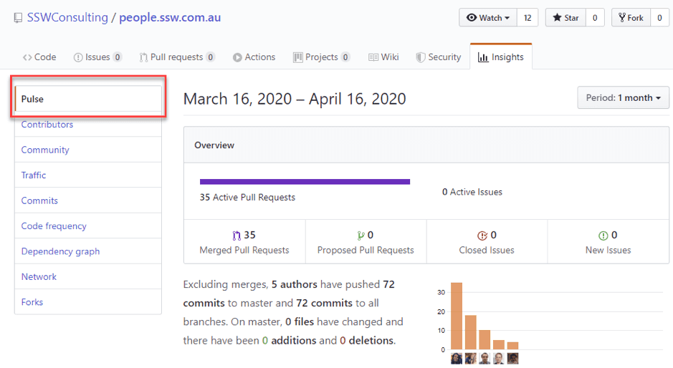Open the Security tab
The image size is (673, 368).
click(x=439, y=57)
